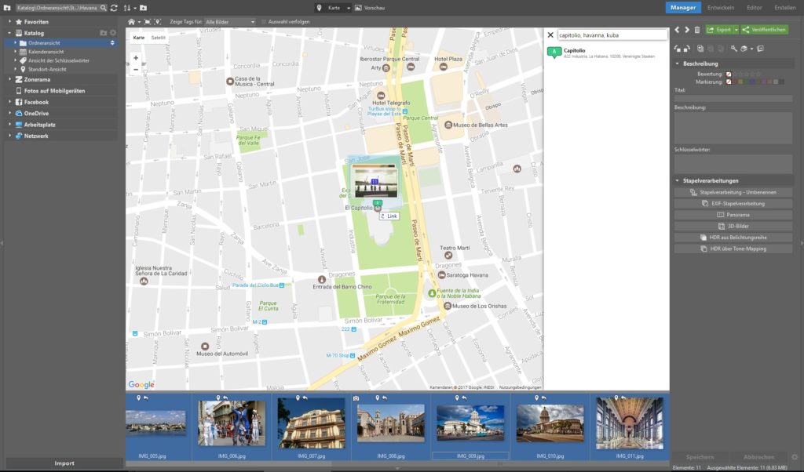The width and height of the screenshot is (804, 472).
Task: Clear the Markierung color label
Action: pyautogui.click(x=729, y=82)
